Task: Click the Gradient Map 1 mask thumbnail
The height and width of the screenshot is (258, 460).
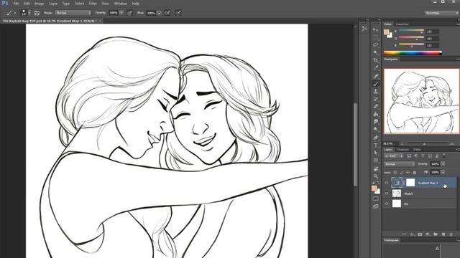Action: tap(410, 183)
